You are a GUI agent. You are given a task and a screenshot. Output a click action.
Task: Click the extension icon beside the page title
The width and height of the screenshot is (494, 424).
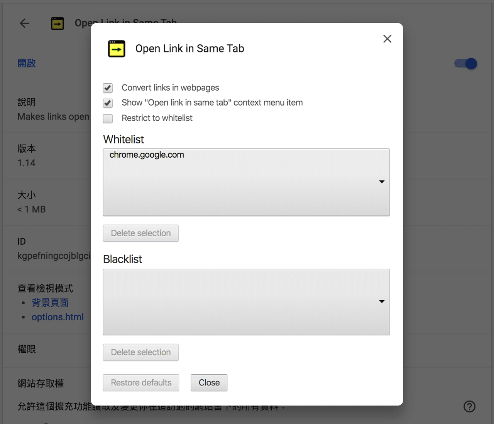point(57,23)
